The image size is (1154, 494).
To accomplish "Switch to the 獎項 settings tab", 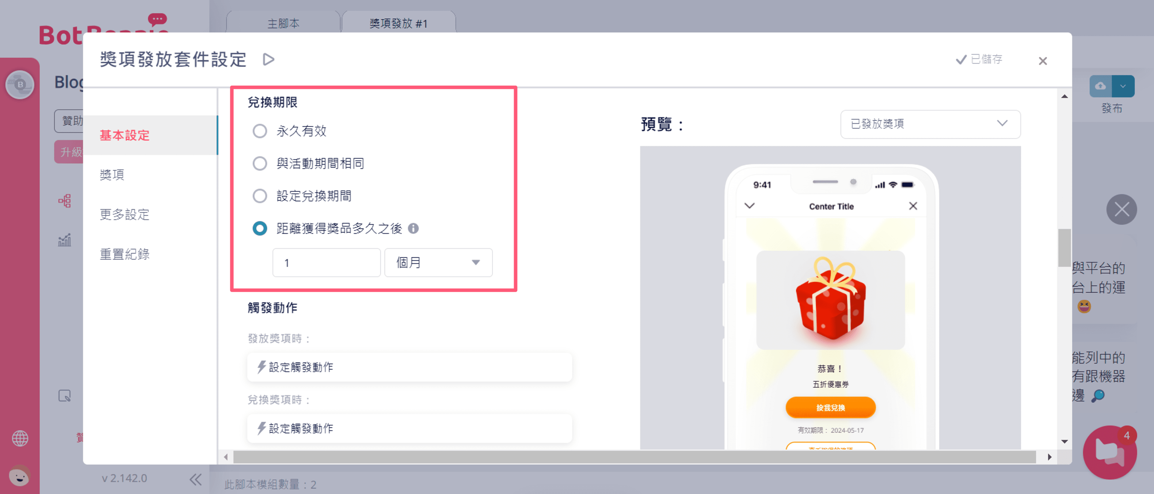I will click(112, 175).
